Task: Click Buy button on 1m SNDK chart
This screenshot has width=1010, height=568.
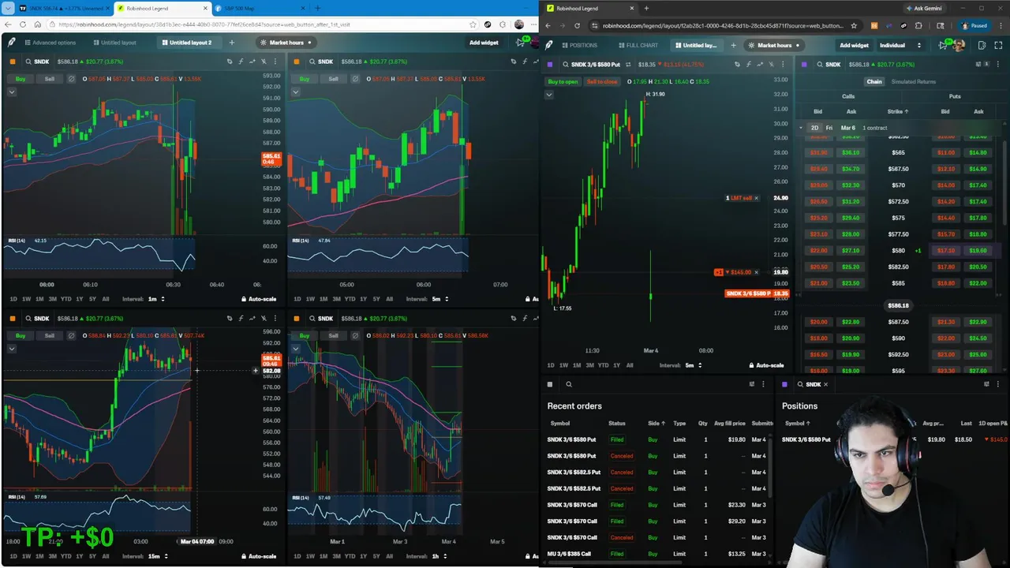Action: coord(21,79)
